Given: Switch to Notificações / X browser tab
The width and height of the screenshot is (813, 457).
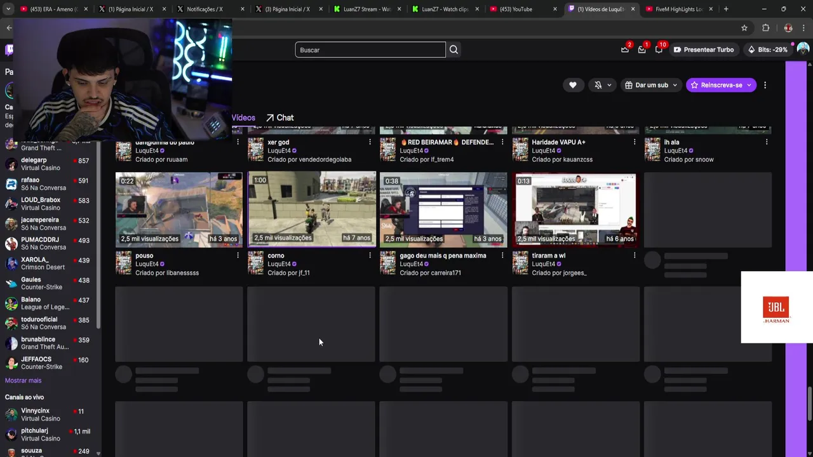Looking at the screenshot, I should click(x=210, y=9).
